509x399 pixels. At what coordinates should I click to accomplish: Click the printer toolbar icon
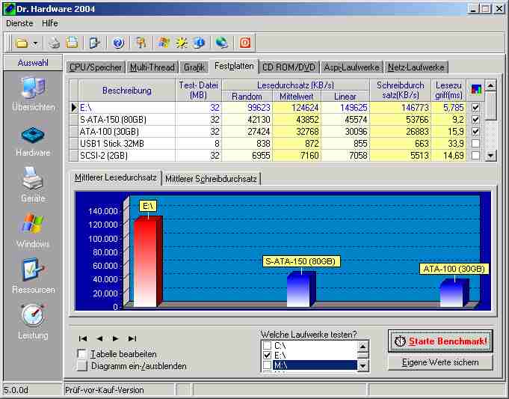tap(55, 43)
